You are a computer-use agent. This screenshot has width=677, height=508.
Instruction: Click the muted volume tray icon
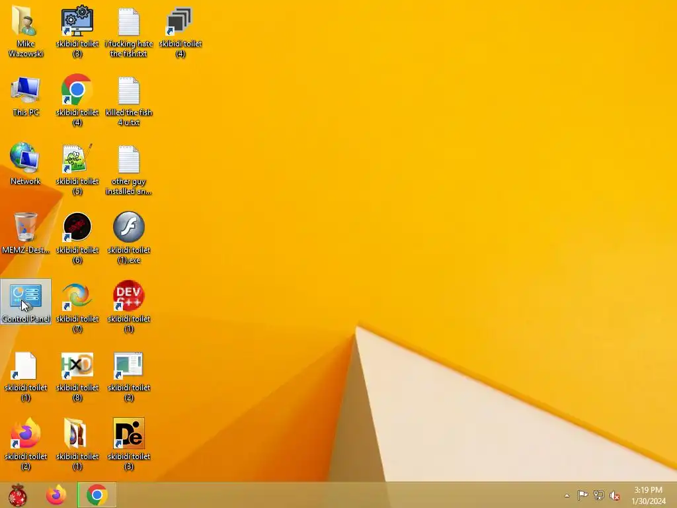615,495
